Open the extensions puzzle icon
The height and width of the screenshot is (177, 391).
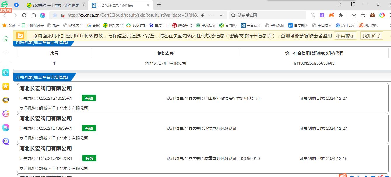tap(341, 15)
